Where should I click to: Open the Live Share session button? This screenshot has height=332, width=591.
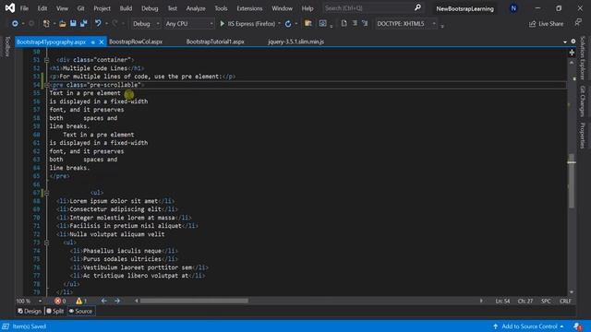pyautogui.click(x=546, y=24)
